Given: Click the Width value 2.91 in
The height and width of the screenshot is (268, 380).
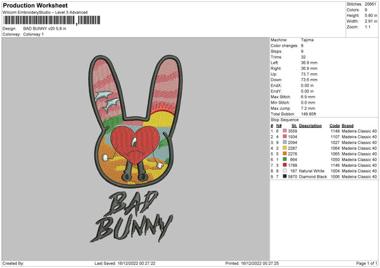Looking at the screenshot, I should coord(370,21).
